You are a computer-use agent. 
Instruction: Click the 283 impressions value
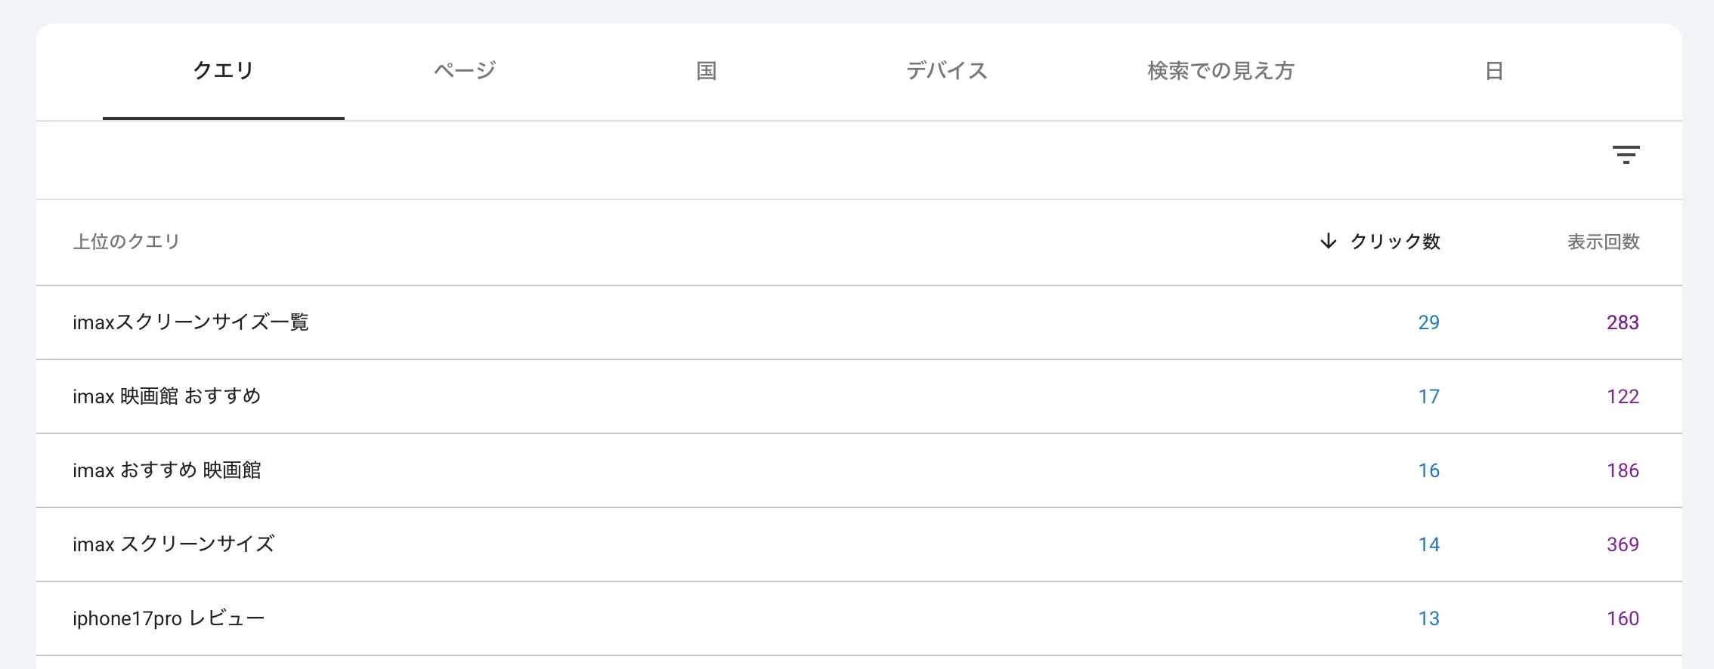(1623, 322)
